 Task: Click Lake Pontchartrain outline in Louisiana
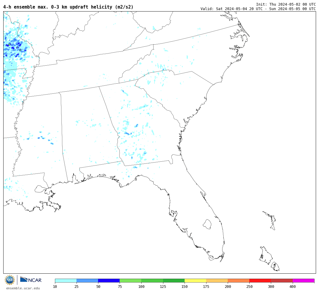pyautogui.click(x=40, y=189)
